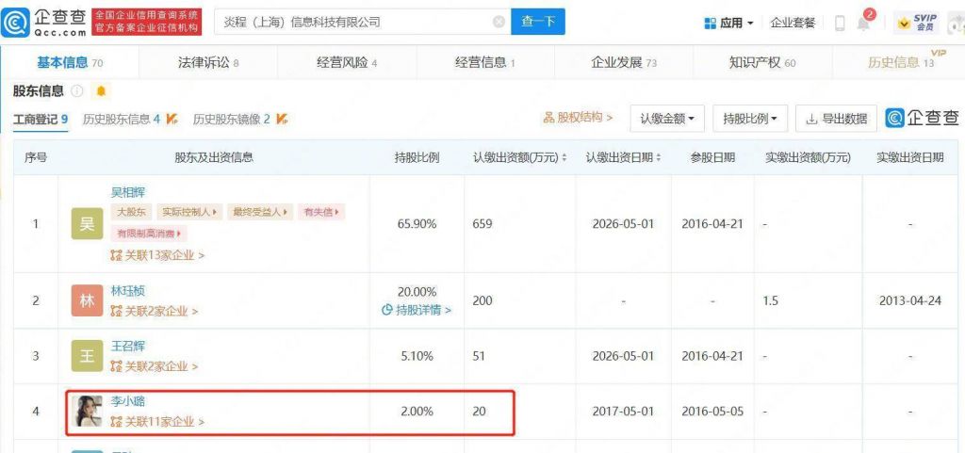Switch to the 法律诉讼 tab

coord(208,62)
